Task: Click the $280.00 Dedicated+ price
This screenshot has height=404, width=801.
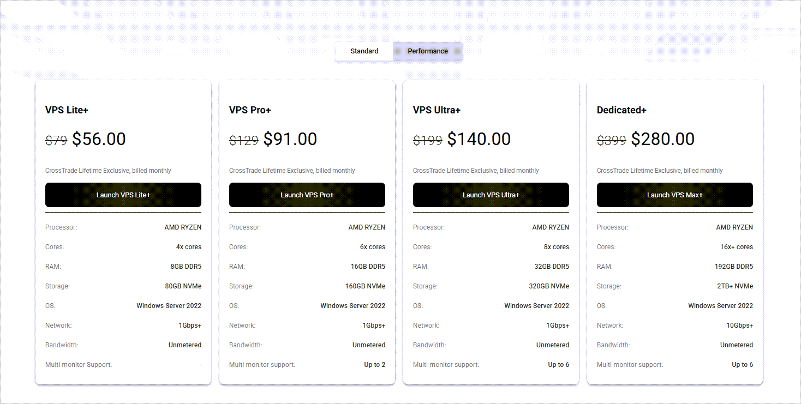Action: coord(662,139)
